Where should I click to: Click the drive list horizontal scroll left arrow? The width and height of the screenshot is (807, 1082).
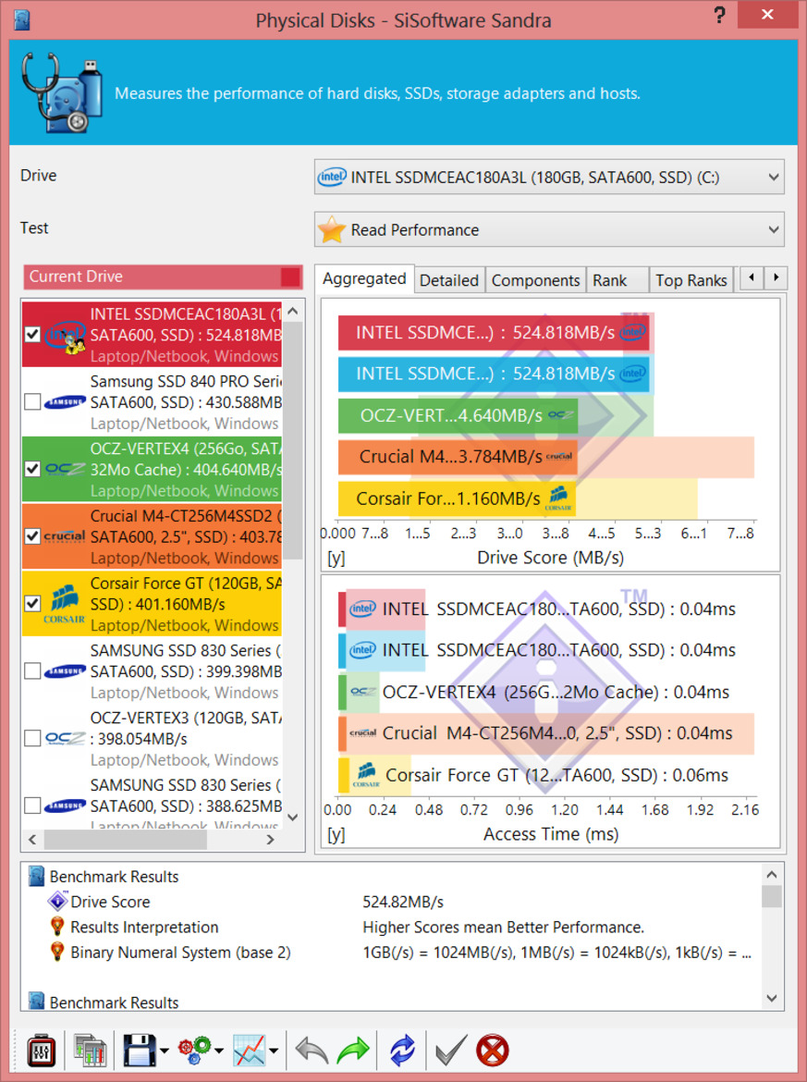click(x=31, y=840)
